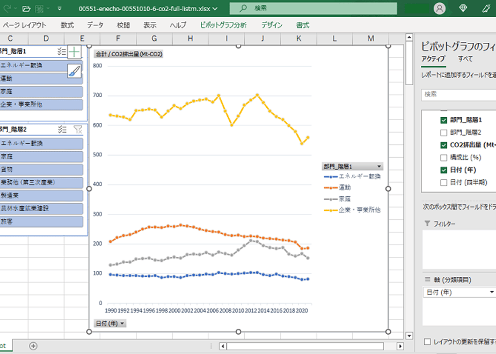Click the title bar 検索 search box
This screenshot has height=354, width=496.
pyautogui.click(x=313, y=9)
